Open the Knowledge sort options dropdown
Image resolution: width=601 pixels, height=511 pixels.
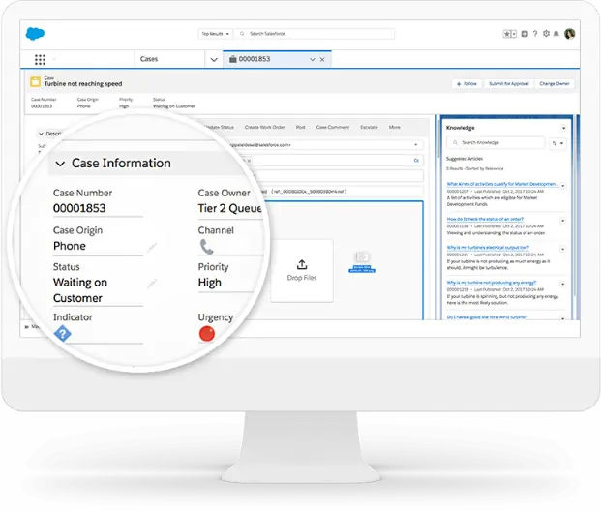coord(557,143)
